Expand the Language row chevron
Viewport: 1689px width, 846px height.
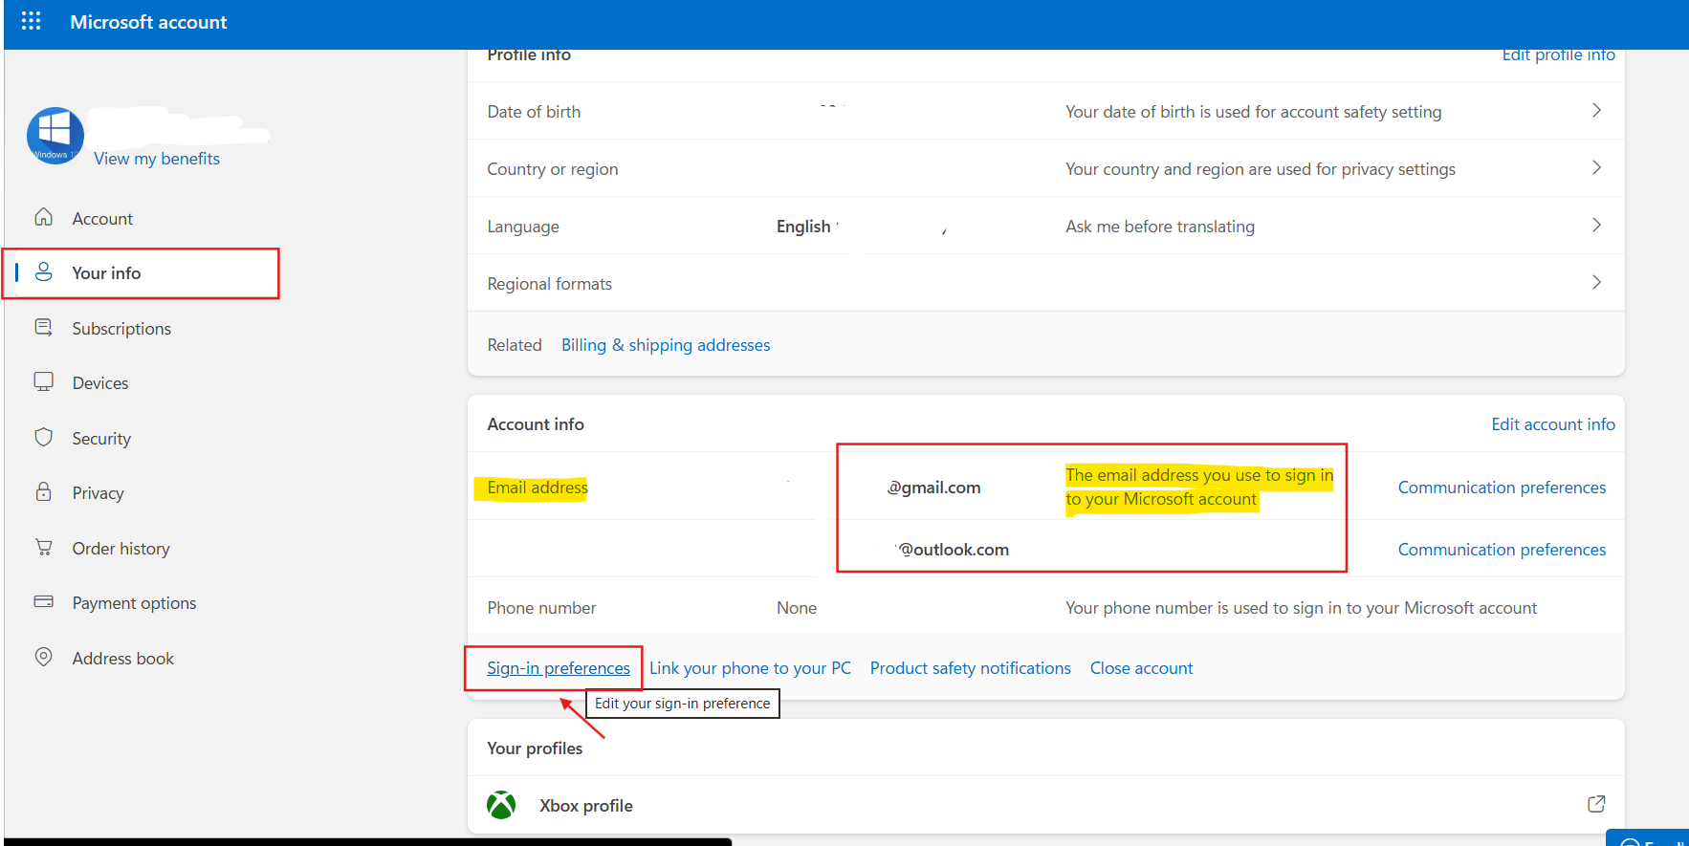(1596, 225)
